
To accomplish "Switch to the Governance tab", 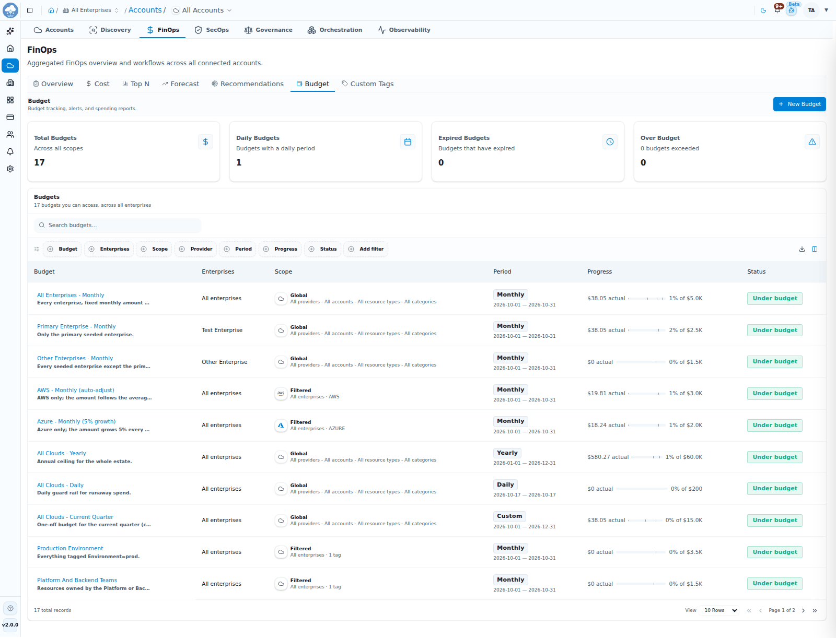I will tap(269, 30).
